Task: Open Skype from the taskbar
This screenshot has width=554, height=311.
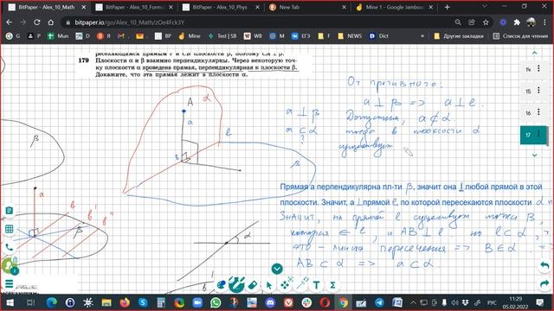Action: 143,302
